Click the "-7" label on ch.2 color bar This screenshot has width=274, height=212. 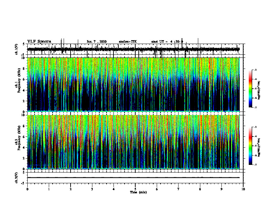tap(255, 165)
